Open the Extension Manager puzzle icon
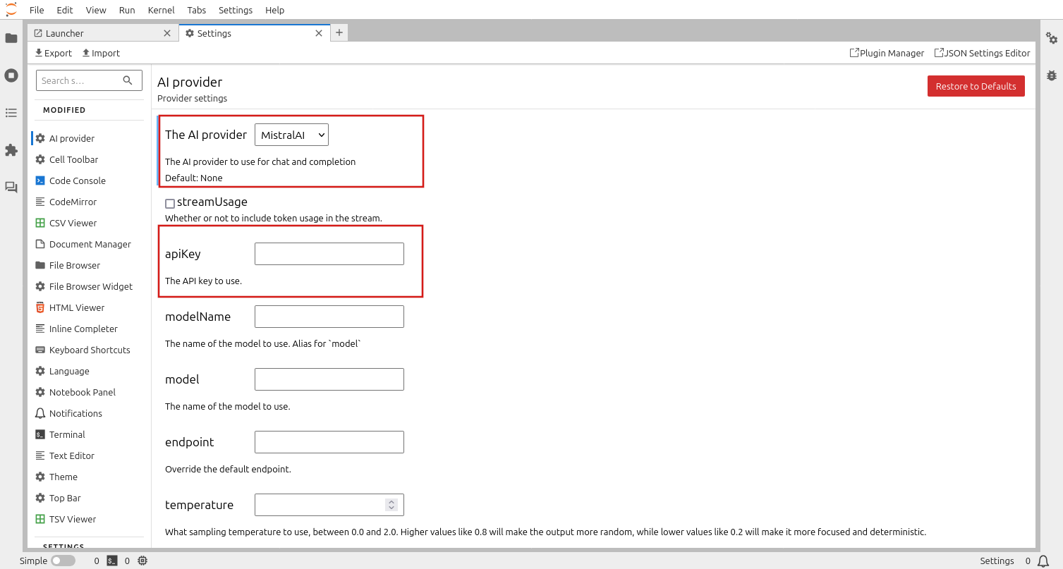 pyautogui.click(x=11, y=150)
